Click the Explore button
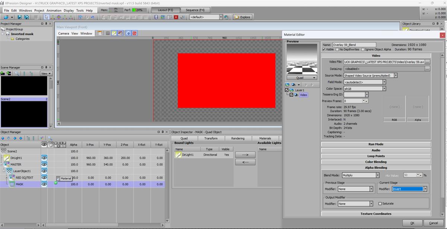The width and height of the screenshot is (447, 229). [242, 17]
